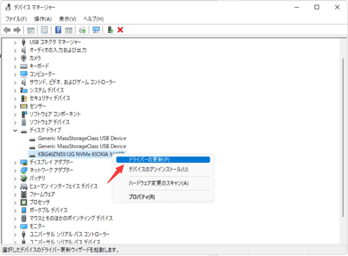The image size is (348, 256).
Task: Click the Forward arrow toolbar icon
Action: point(17,30)
